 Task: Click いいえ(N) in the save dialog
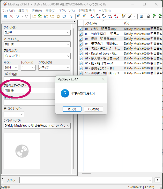pyautogui.click(x=93, y=109)
